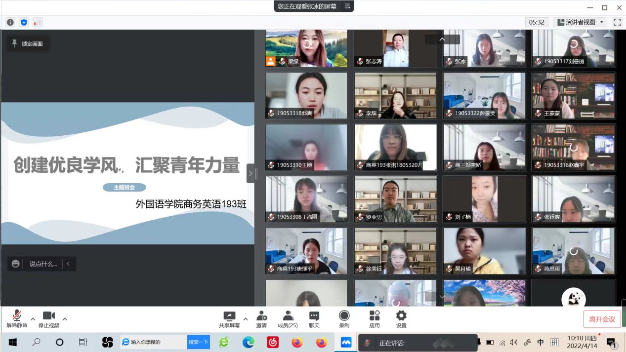
Task: Stop video (停止视频) camera
Action: [x=48, y=319]
